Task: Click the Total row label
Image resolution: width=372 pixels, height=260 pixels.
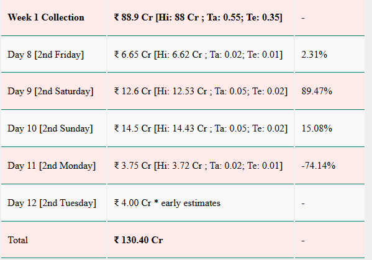Action: pos(18,240)
